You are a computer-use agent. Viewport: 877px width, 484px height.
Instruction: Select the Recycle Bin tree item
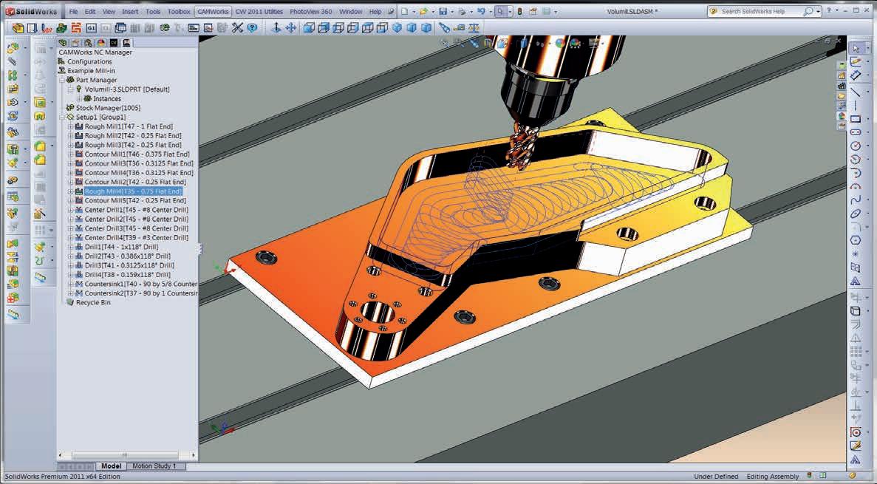pyautogui.click(x=93, y=302)
